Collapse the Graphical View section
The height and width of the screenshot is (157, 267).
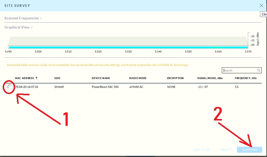[18, 27]
